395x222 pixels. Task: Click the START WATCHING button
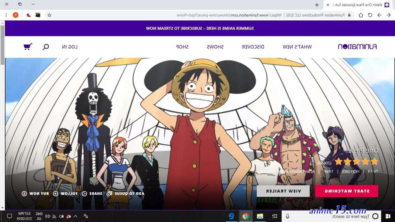(346, 191)
